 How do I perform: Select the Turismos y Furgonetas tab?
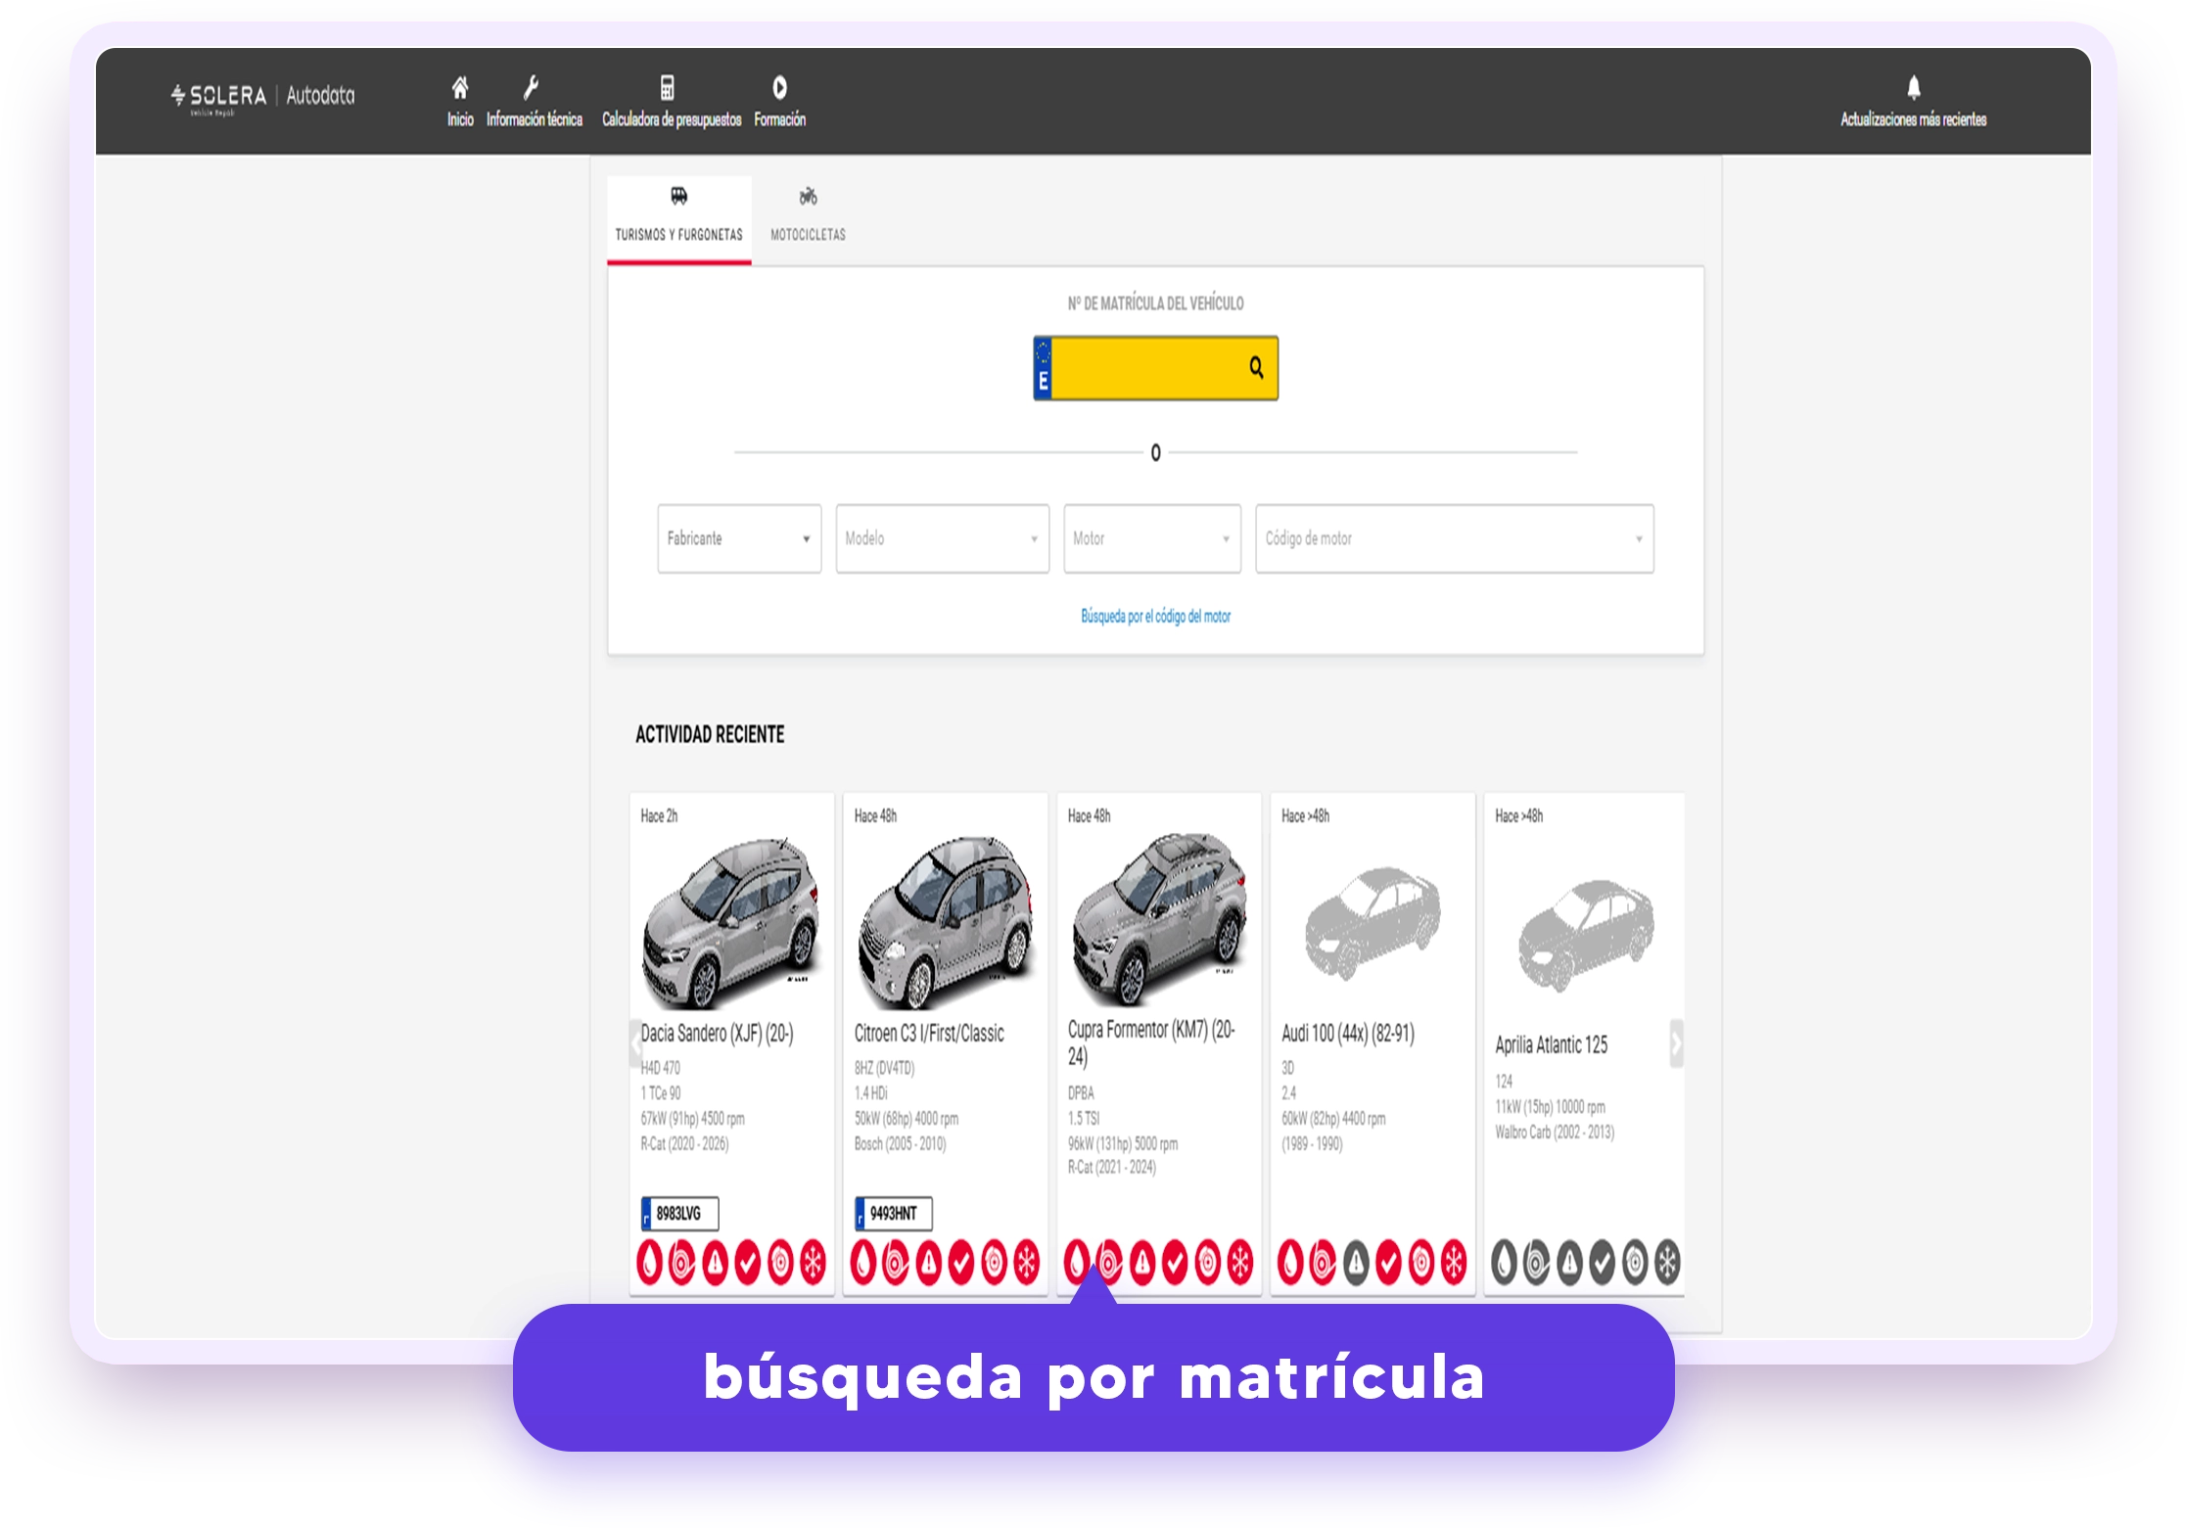pos(678,216)
